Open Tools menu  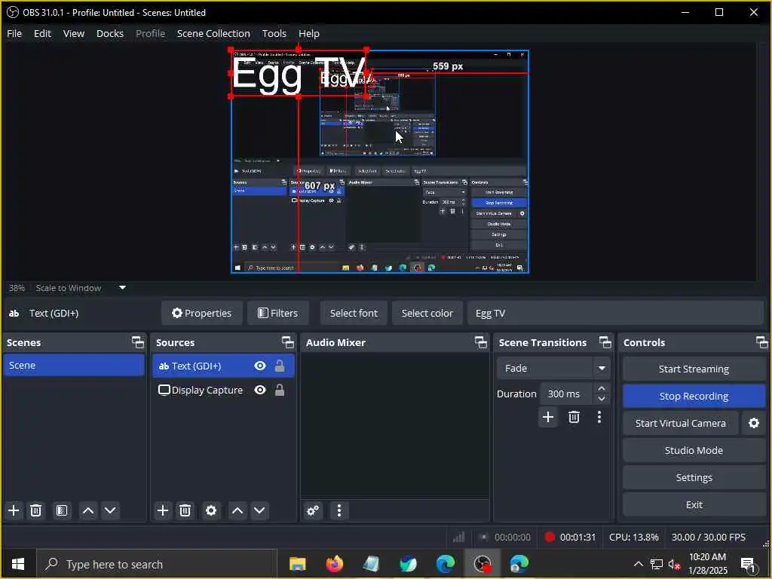274,33
